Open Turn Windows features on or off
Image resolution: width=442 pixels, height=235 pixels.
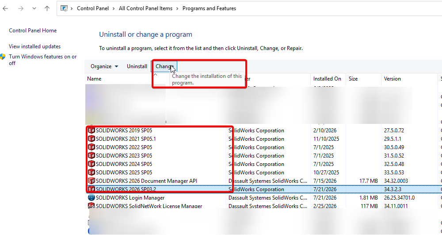[42, 60]
